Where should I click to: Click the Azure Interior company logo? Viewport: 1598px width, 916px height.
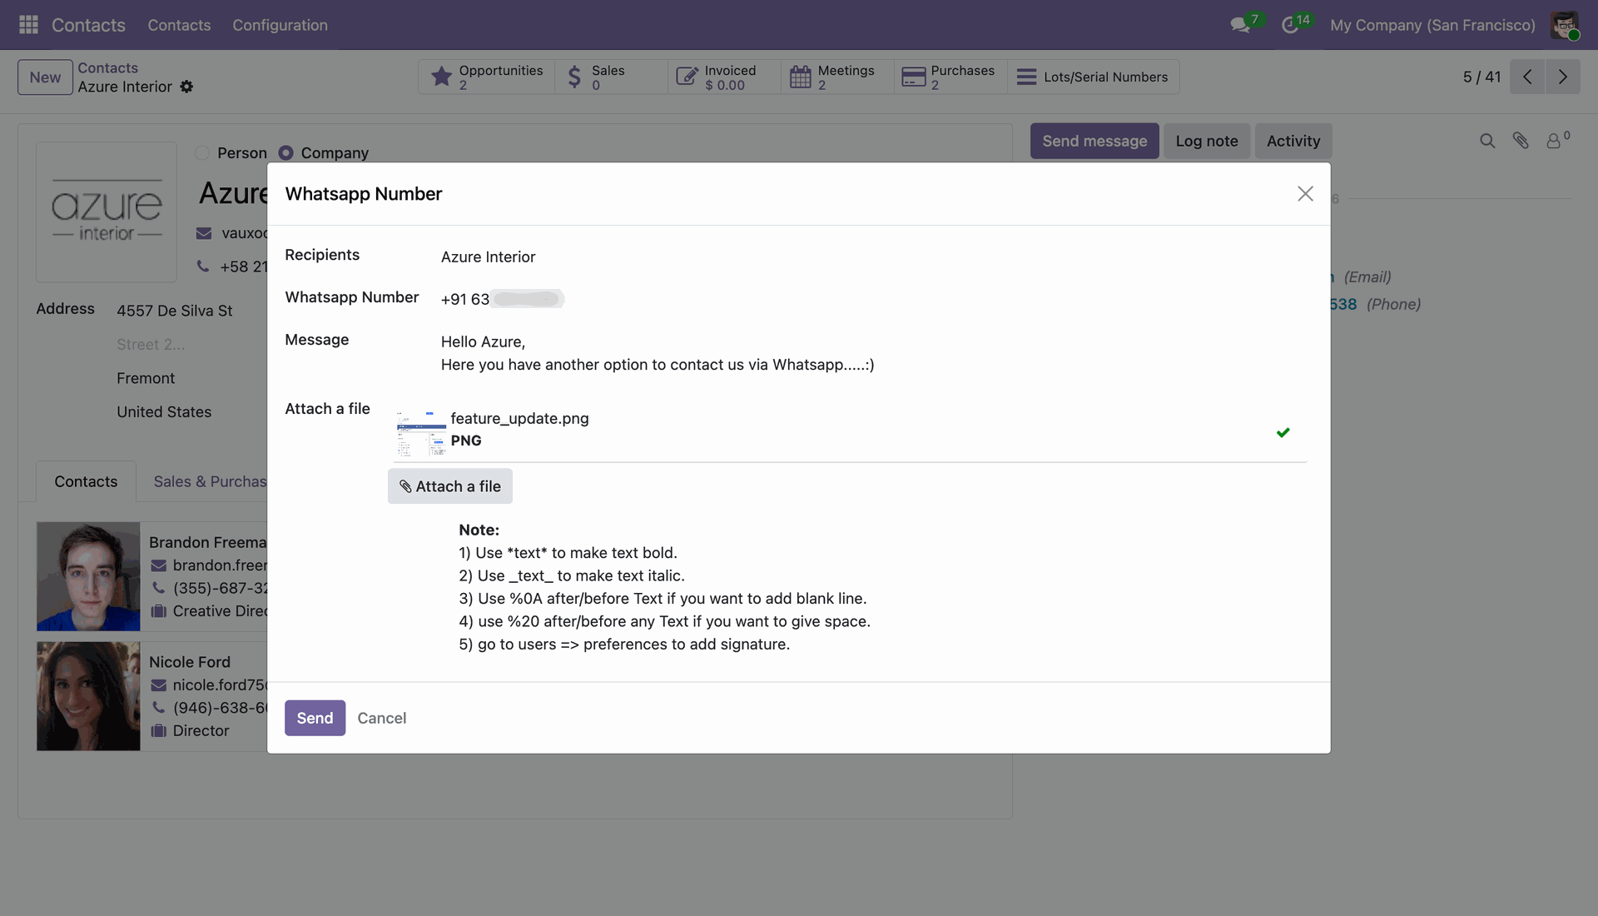tap(107, 212)
